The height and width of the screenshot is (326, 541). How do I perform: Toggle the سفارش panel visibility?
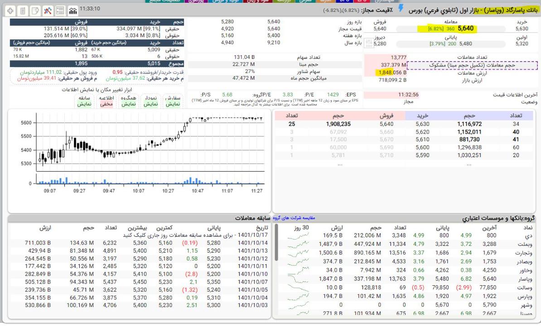(172, 101)
